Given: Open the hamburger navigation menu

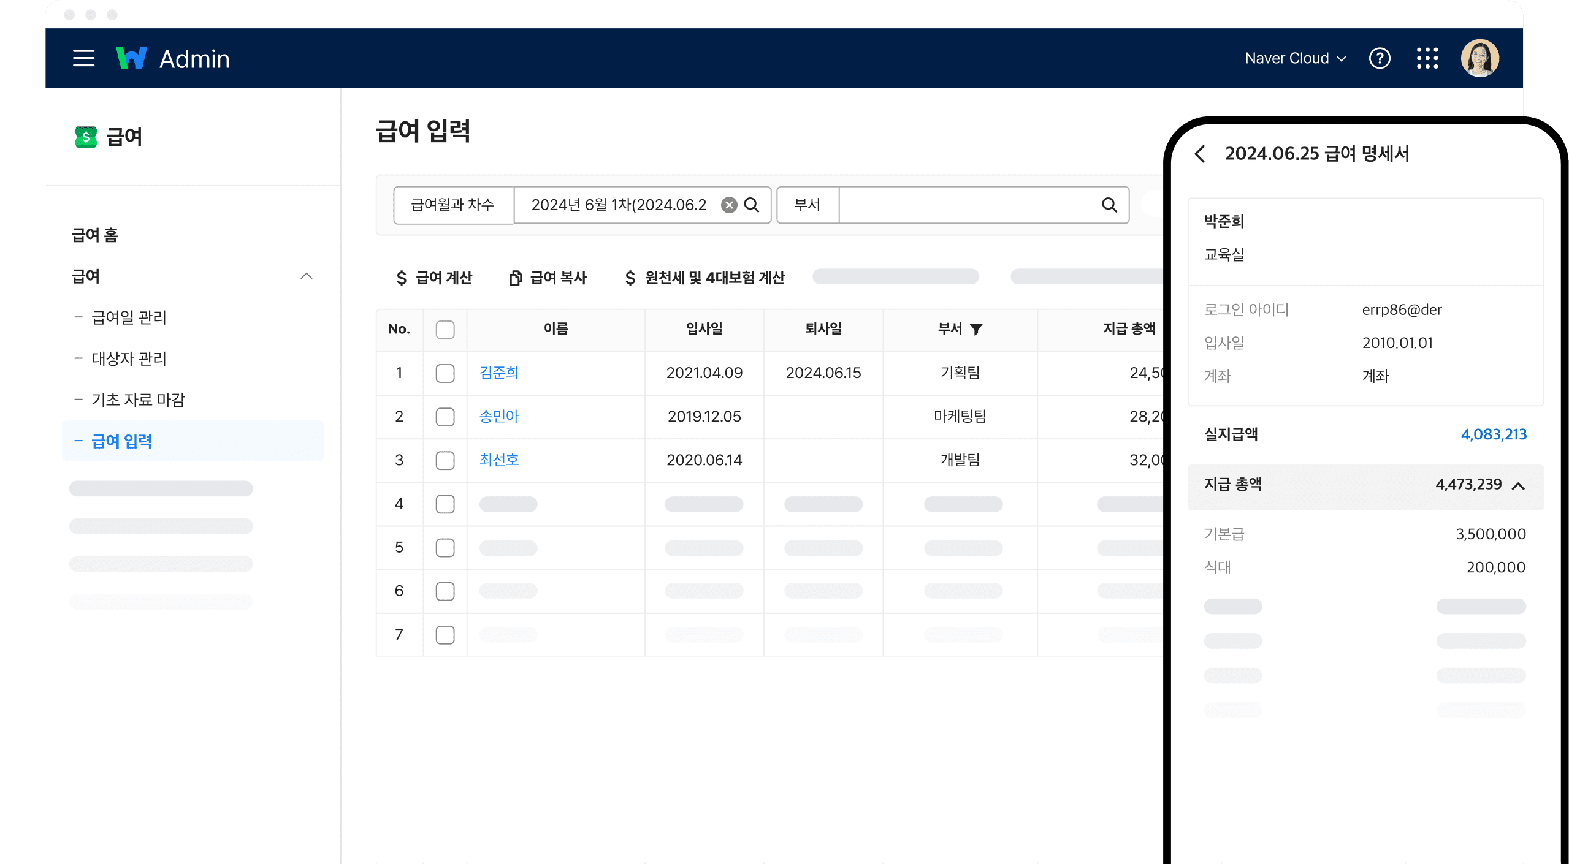Looking at the screenshot, I should pyautogui.click(x=83, y=58).
